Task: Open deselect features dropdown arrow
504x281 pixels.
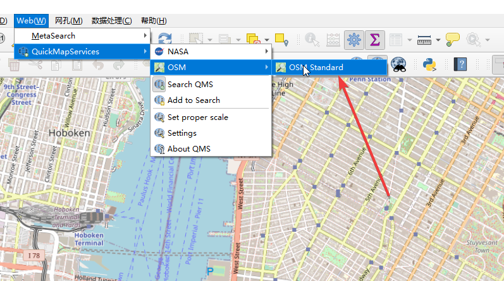Action: point(267,40)
